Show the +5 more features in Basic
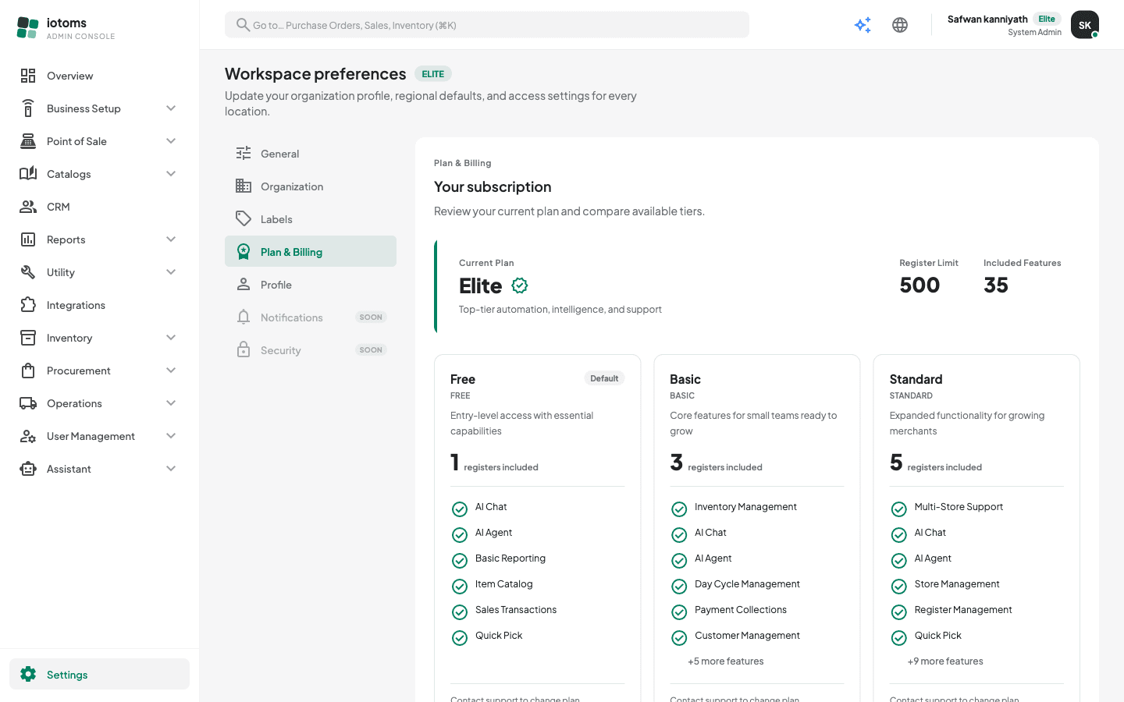Image resolution: width=1124 pixels, height=702 pixels. click(726, 661)
